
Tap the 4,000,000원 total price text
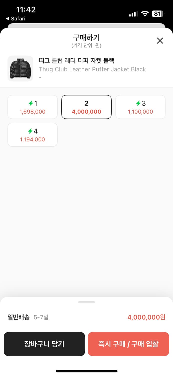pos(146,317)
